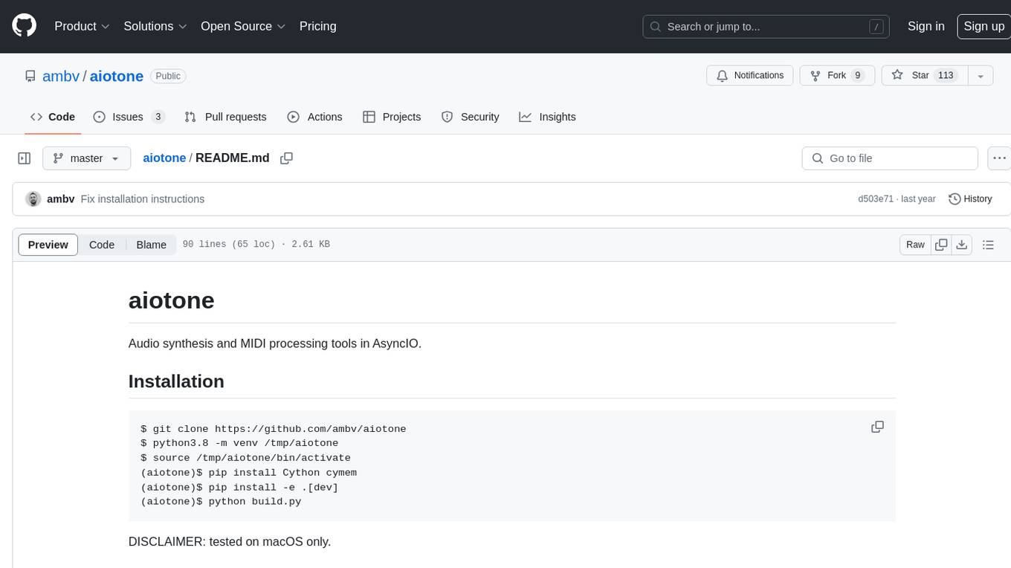Switch to the Issues tab
Screen dimensions: 1011x568
pyautogui.click(x=129, y=117)
